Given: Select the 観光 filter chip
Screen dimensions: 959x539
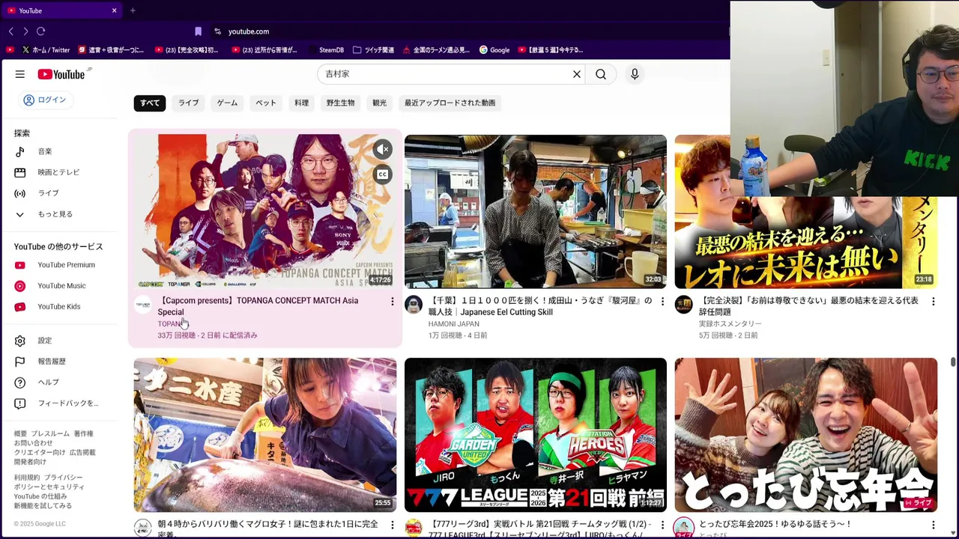Looking at the screenshot, I should pos(380,103).
